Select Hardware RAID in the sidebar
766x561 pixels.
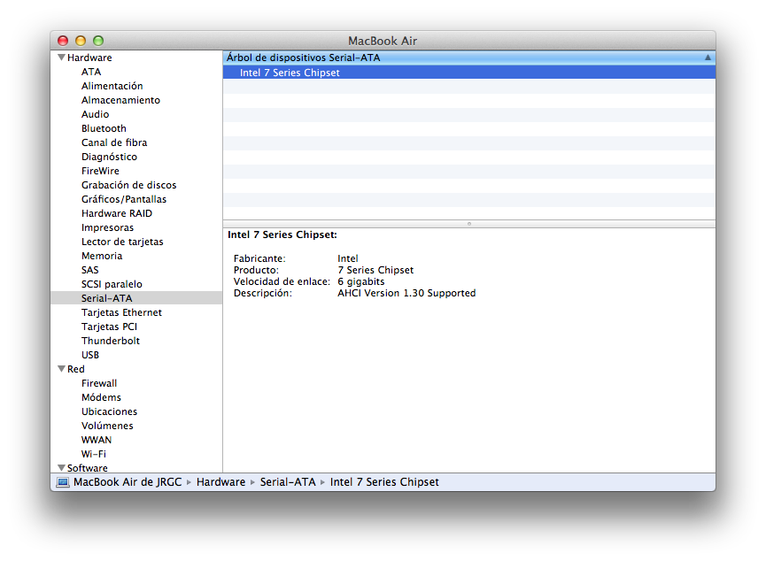tap(117, 213)
